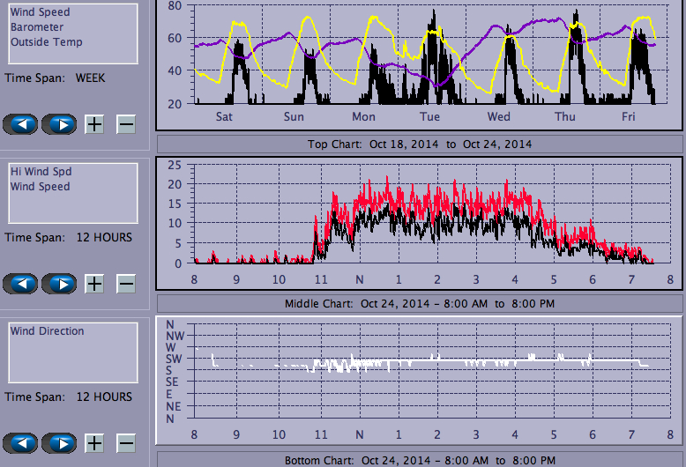
Task: Click the Middle Chart time range bar
Action: pyautogui.click(x=420, y=303)
